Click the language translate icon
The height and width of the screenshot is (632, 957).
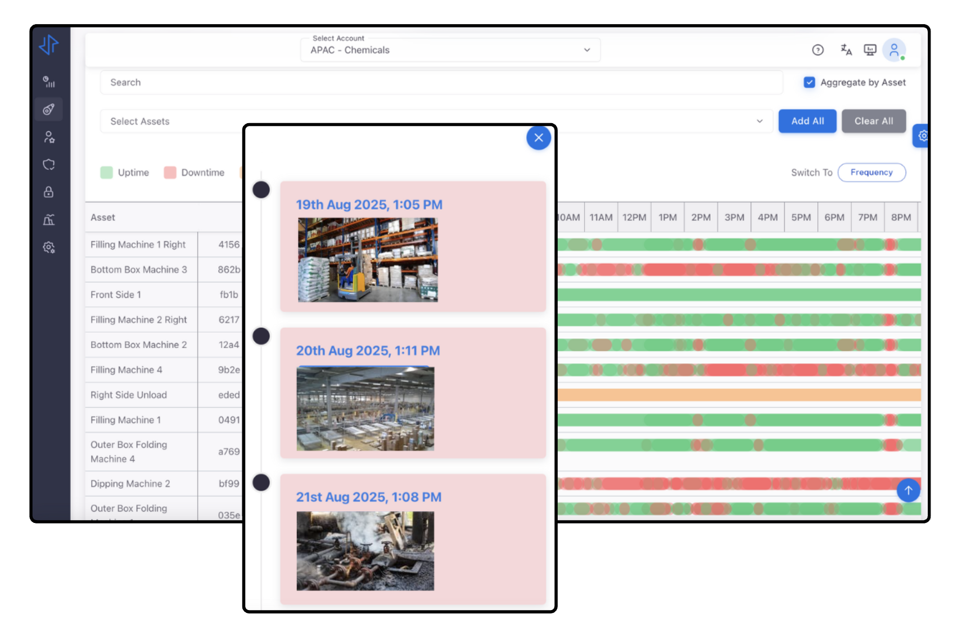[x=846, y=50]
